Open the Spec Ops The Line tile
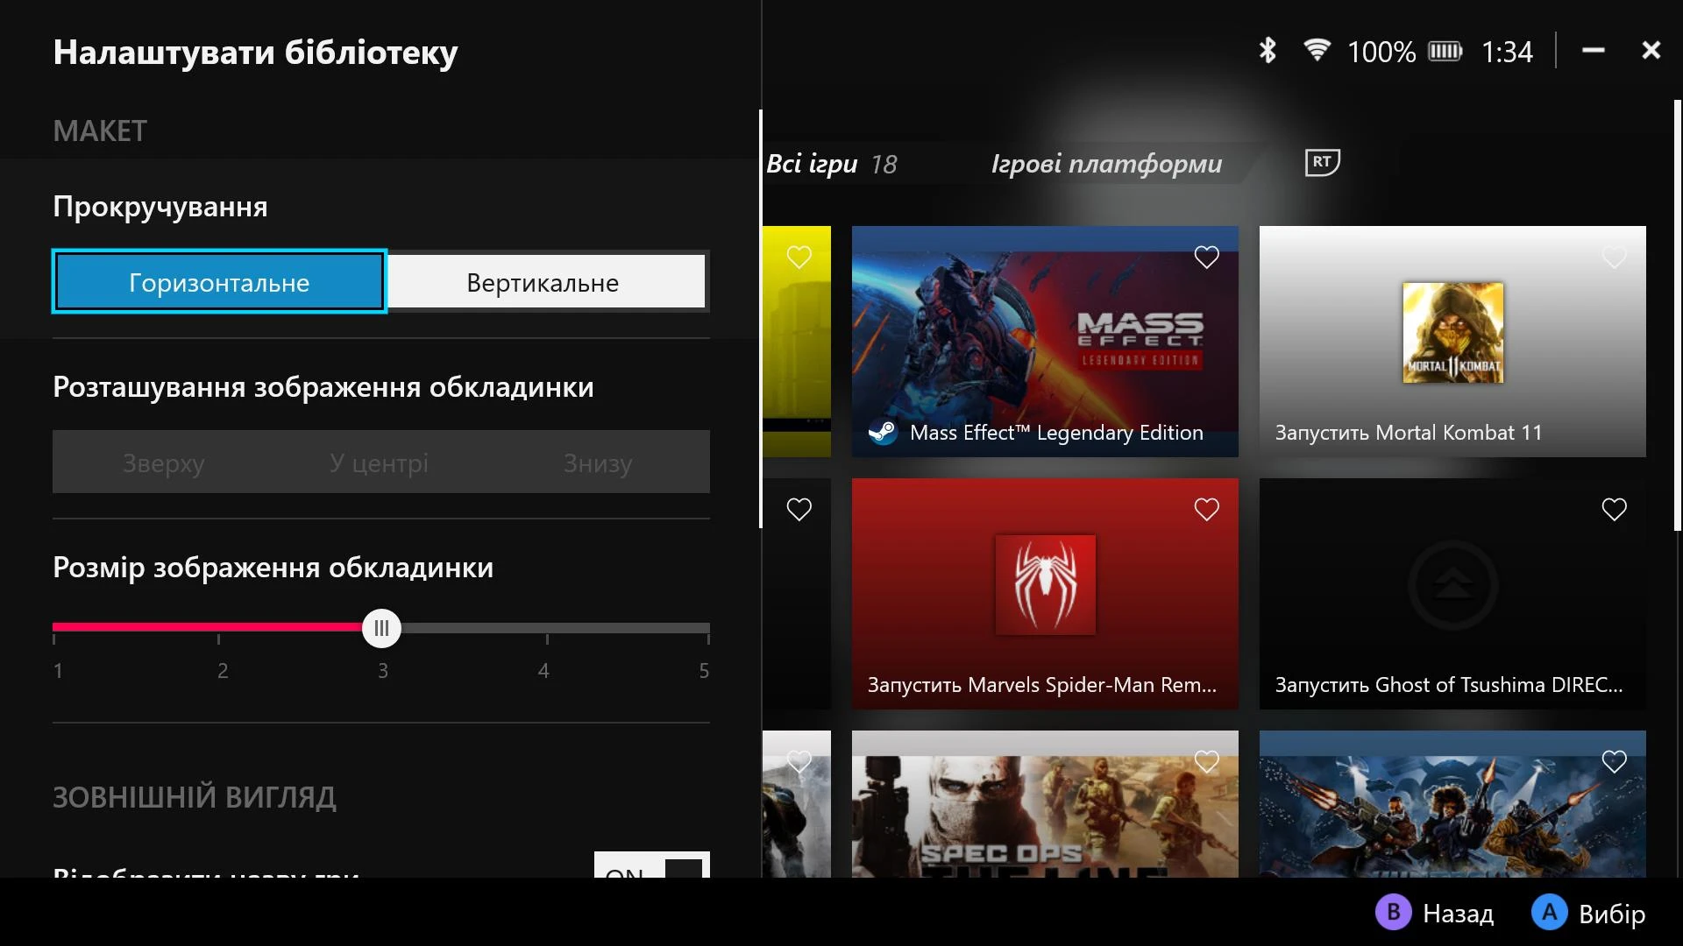1683x946 pixels. pyautogui.click(x=1045, y=804)
